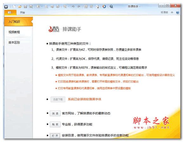Click the greyed table icon after Redo

point(86,7)
